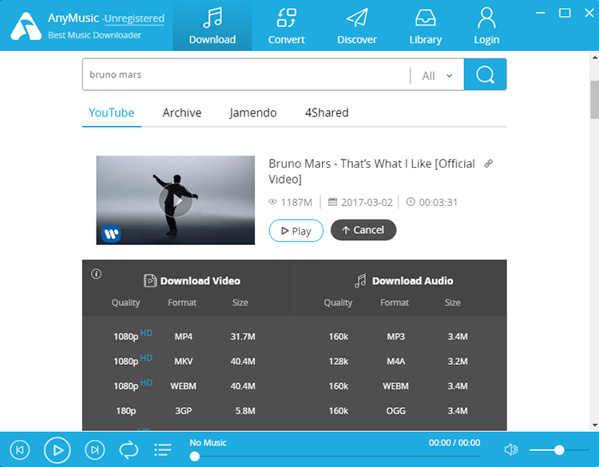Image resolution: width=599 pixels, height=467 pixels.
Task: Click the scrollbar up arrow
Action: 595,57
